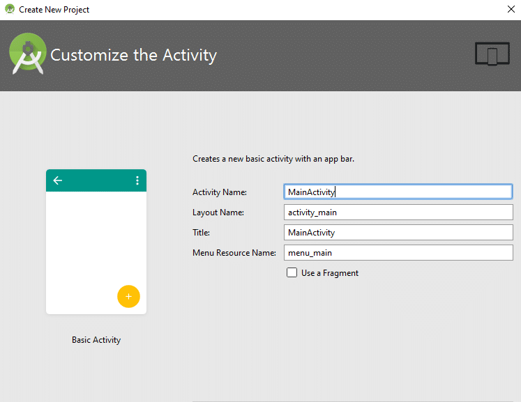Click the yellow plus floating action button

point(128,296)
